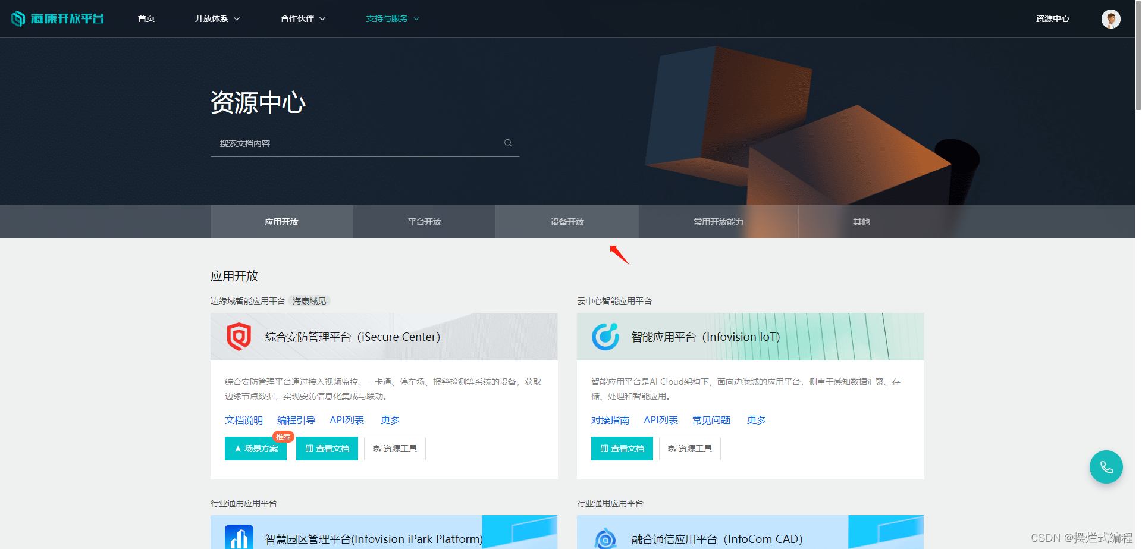Open API列表 link under iSecure Center

tap(347, 420)
